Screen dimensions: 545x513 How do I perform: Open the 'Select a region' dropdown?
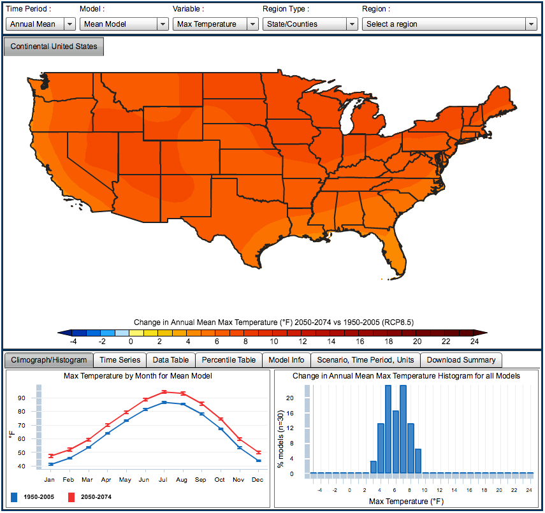tap(449, 24)
